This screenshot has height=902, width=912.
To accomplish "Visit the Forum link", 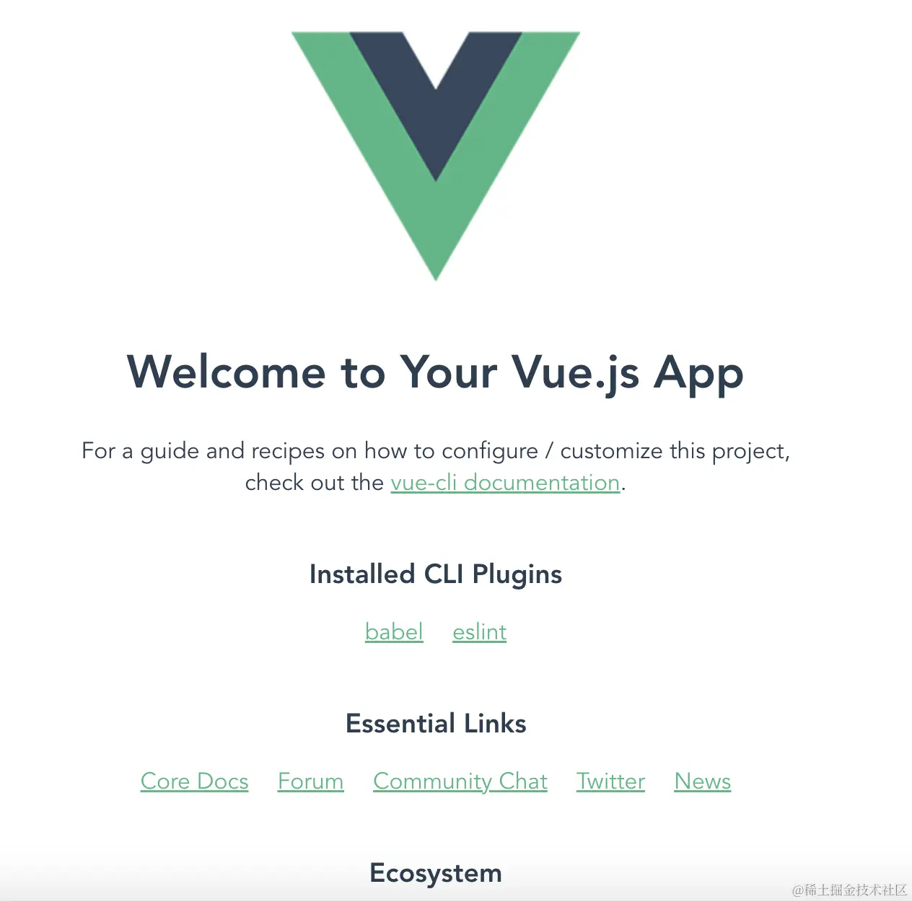I will click(x=311, y=781).
